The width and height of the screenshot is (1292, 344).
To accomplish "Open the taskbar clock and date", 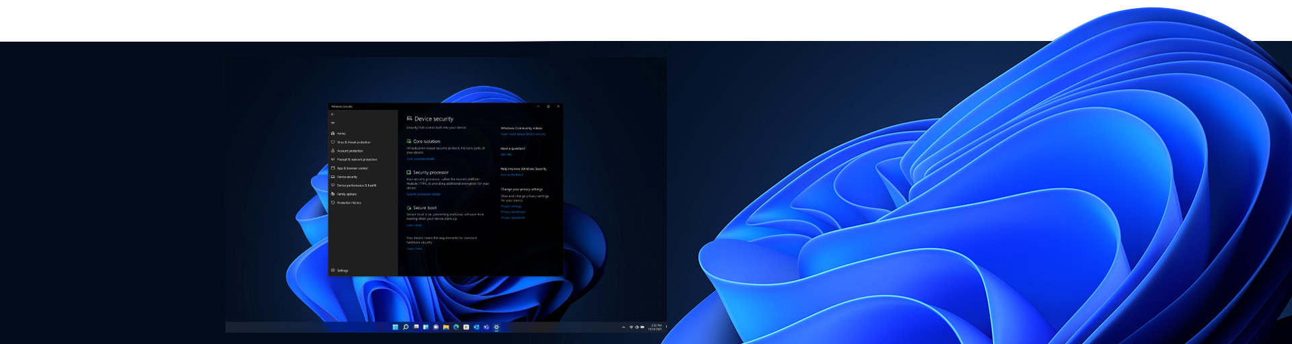I will coord(655,327).
